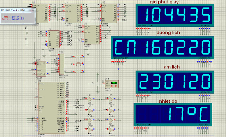Select the U5 decoder IC

click(x=53, y=39)
